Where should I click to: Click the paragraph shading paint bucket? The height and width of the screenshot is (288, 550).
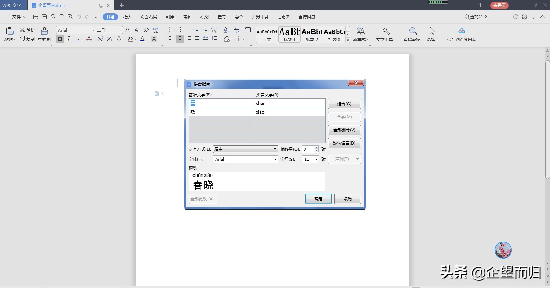[227, 39]
